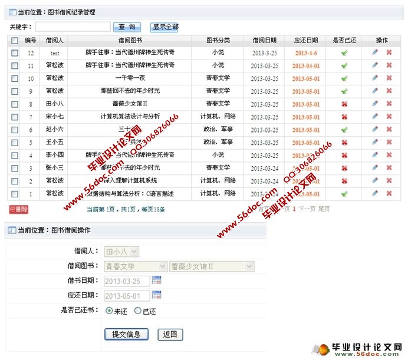The width and height of the screenshot is (408, 360).
Task: Edit borrowing record number 12
Action: pyautogui.click(x=375, y=52)
